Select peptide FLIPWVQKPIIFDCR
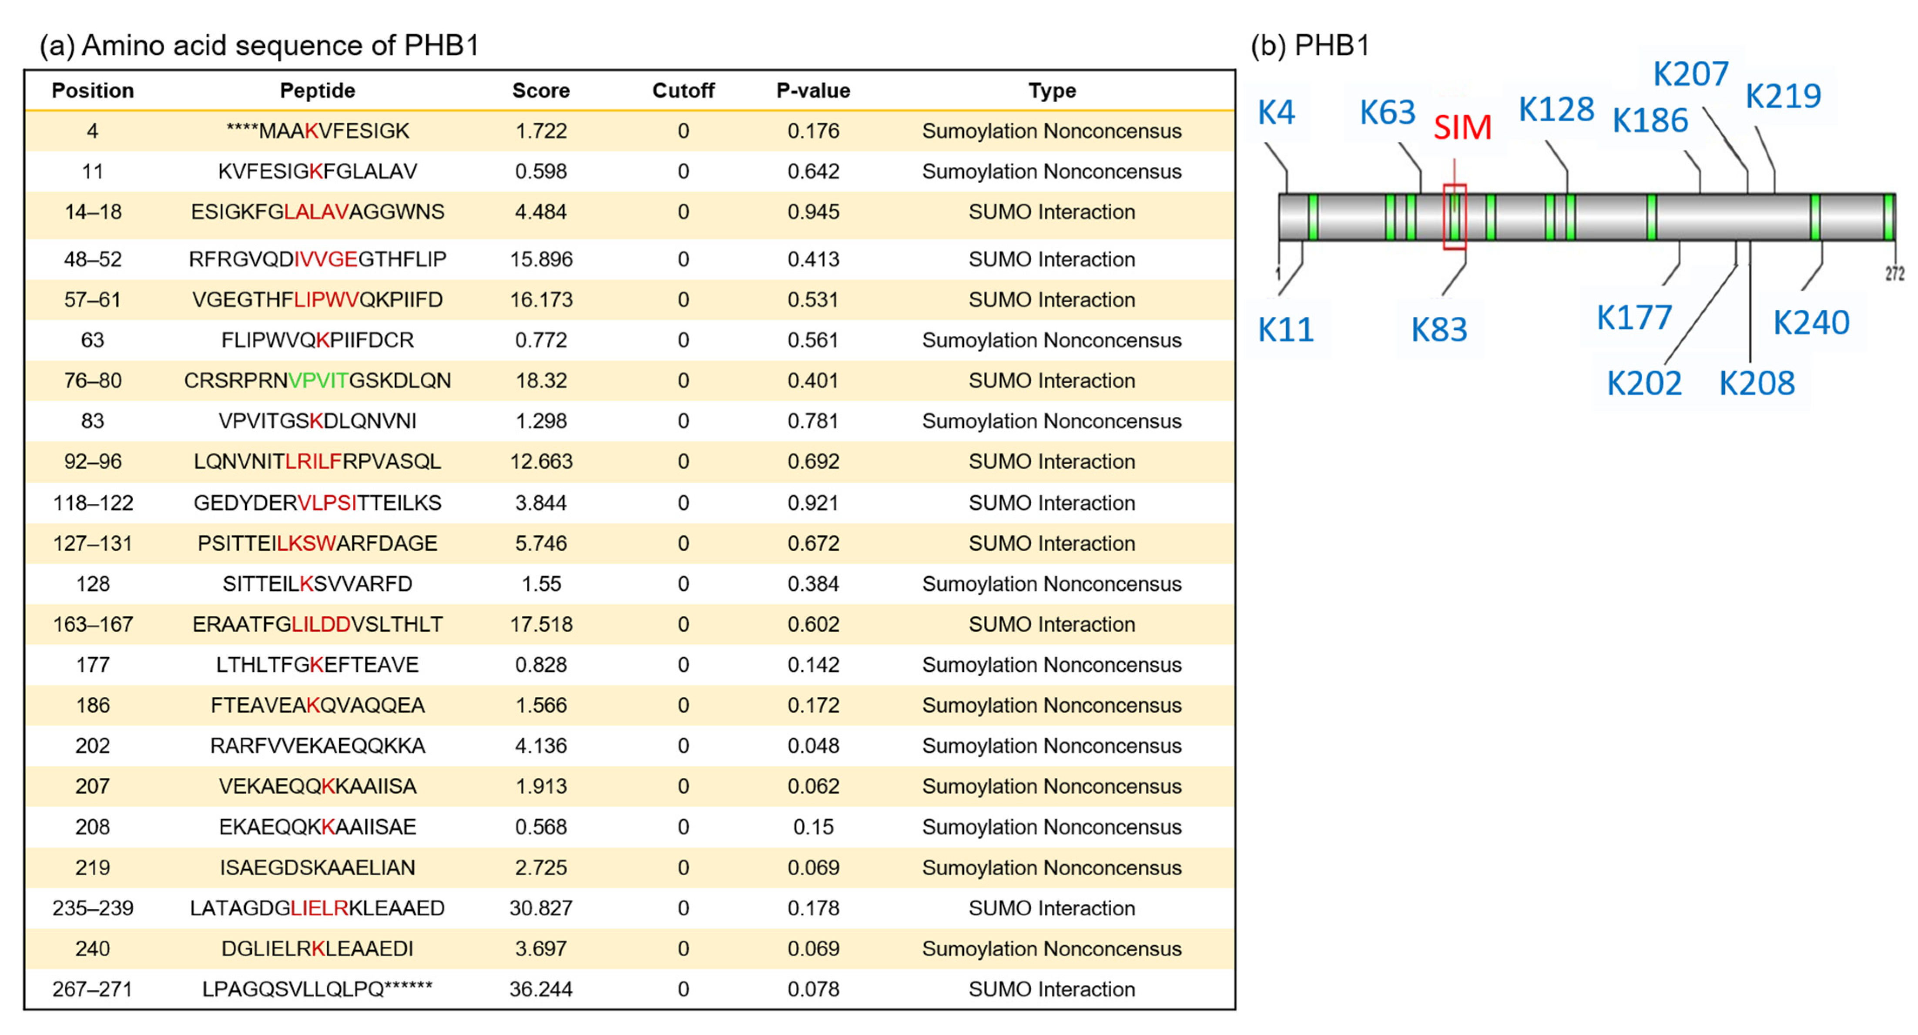1918x1035 pixels. pos(317,340)
